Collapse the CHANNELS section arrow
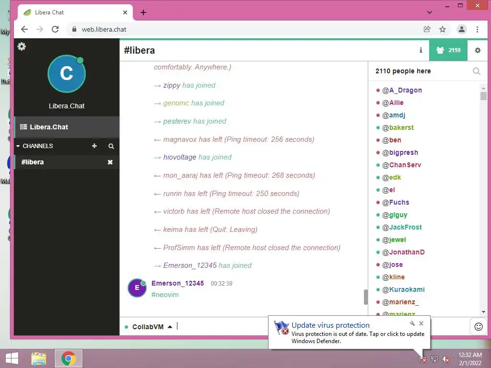The image size is (491, 368). pyautogui.click(x=18, y=146)
